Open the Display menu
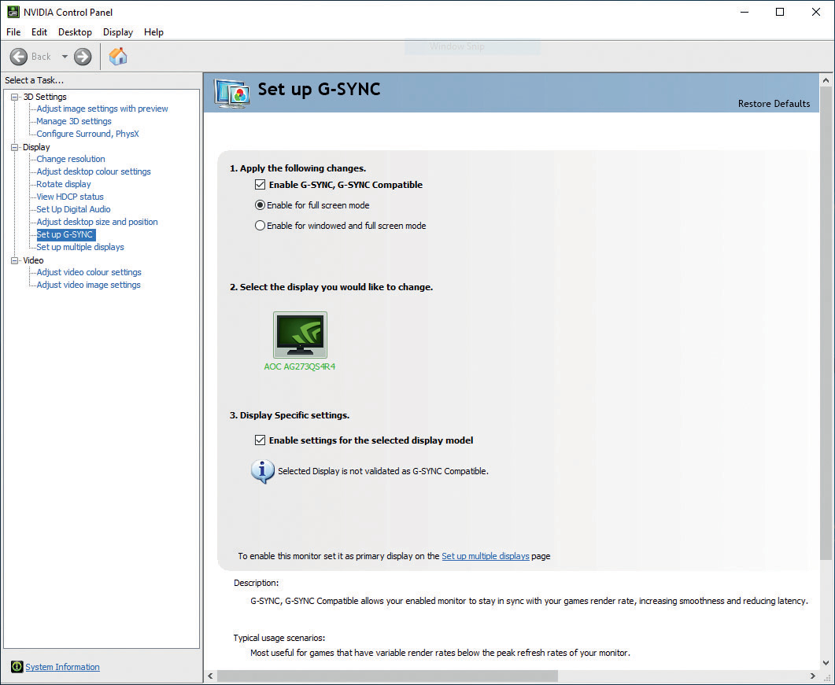Viewport: 835px width, 685px height. tap(118, 32)
